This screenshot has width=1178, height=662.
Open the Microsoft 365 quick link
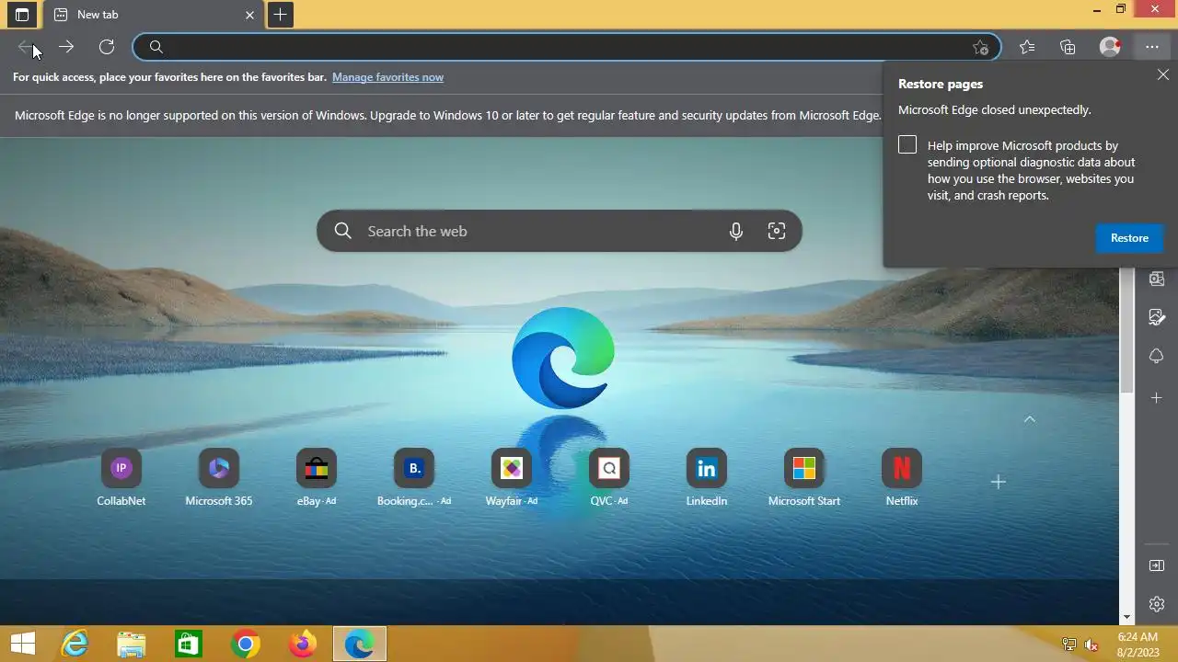click(219, 478)
